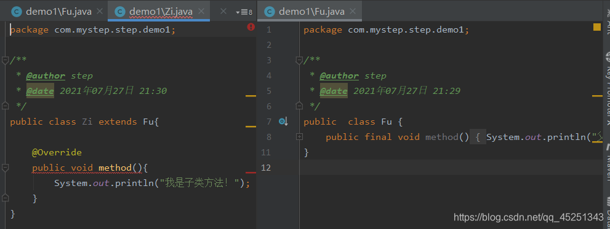Viewport: 610px width, 229px height.
Task: Click class name Fu on line 7
Action: click(x=387, y=122)
